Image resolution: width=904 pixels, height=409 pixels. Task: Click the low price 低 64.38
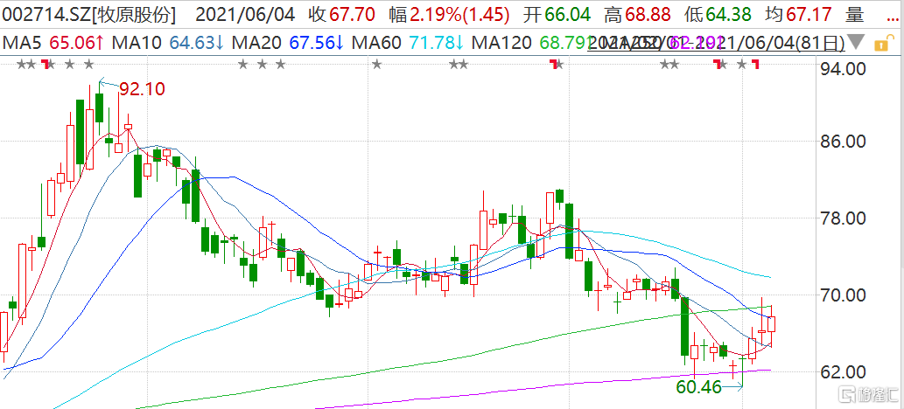coord(718,14)
